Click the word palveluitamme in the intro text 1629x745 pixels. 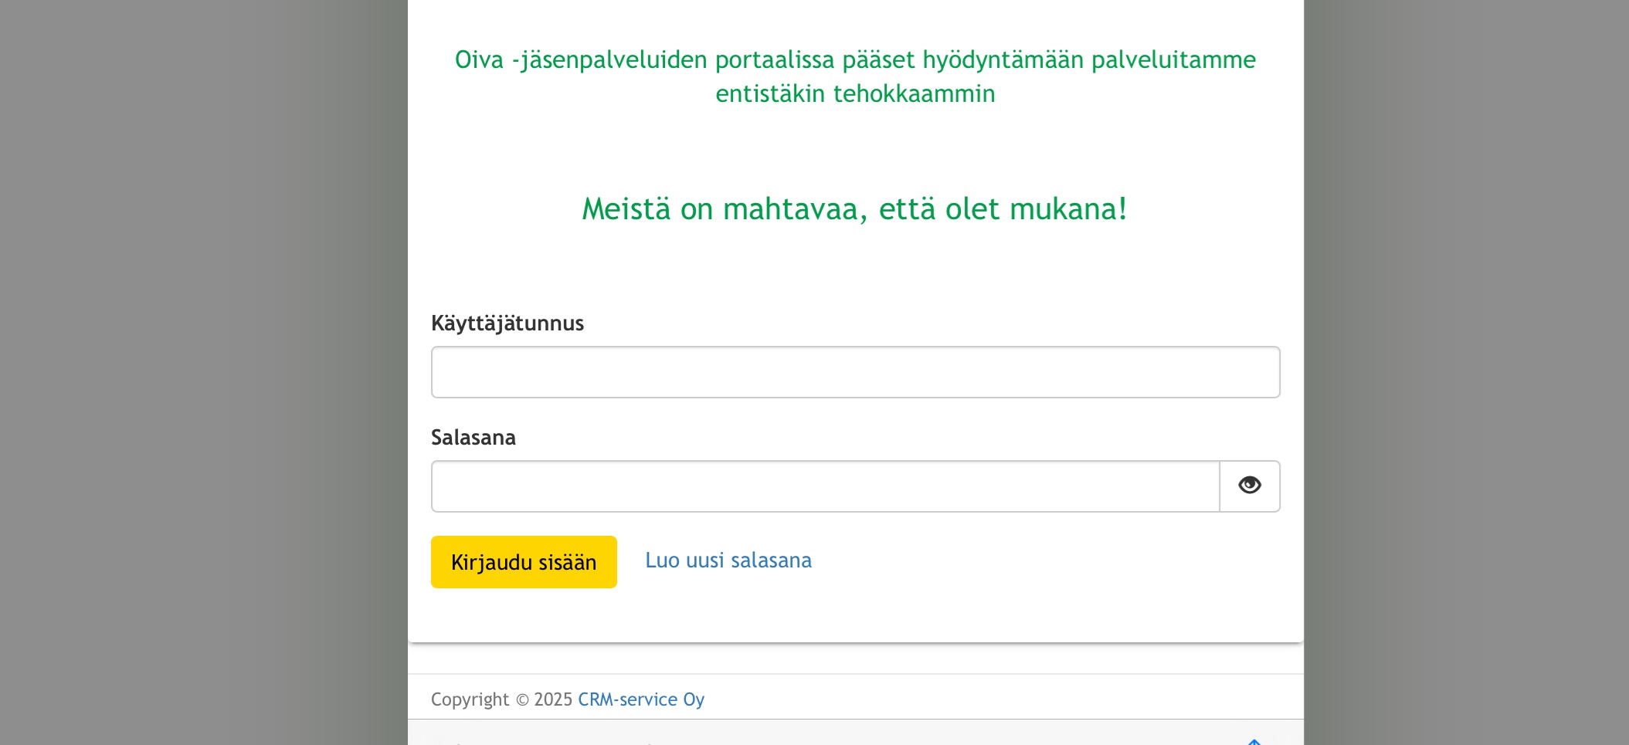[1173, 60]
